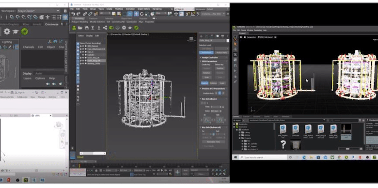Toggle visibility eye for Outer_Ring_OR in scene explorer
This screenshot has height=188, width=378.
pyautogui.click(x=83, y=61)
